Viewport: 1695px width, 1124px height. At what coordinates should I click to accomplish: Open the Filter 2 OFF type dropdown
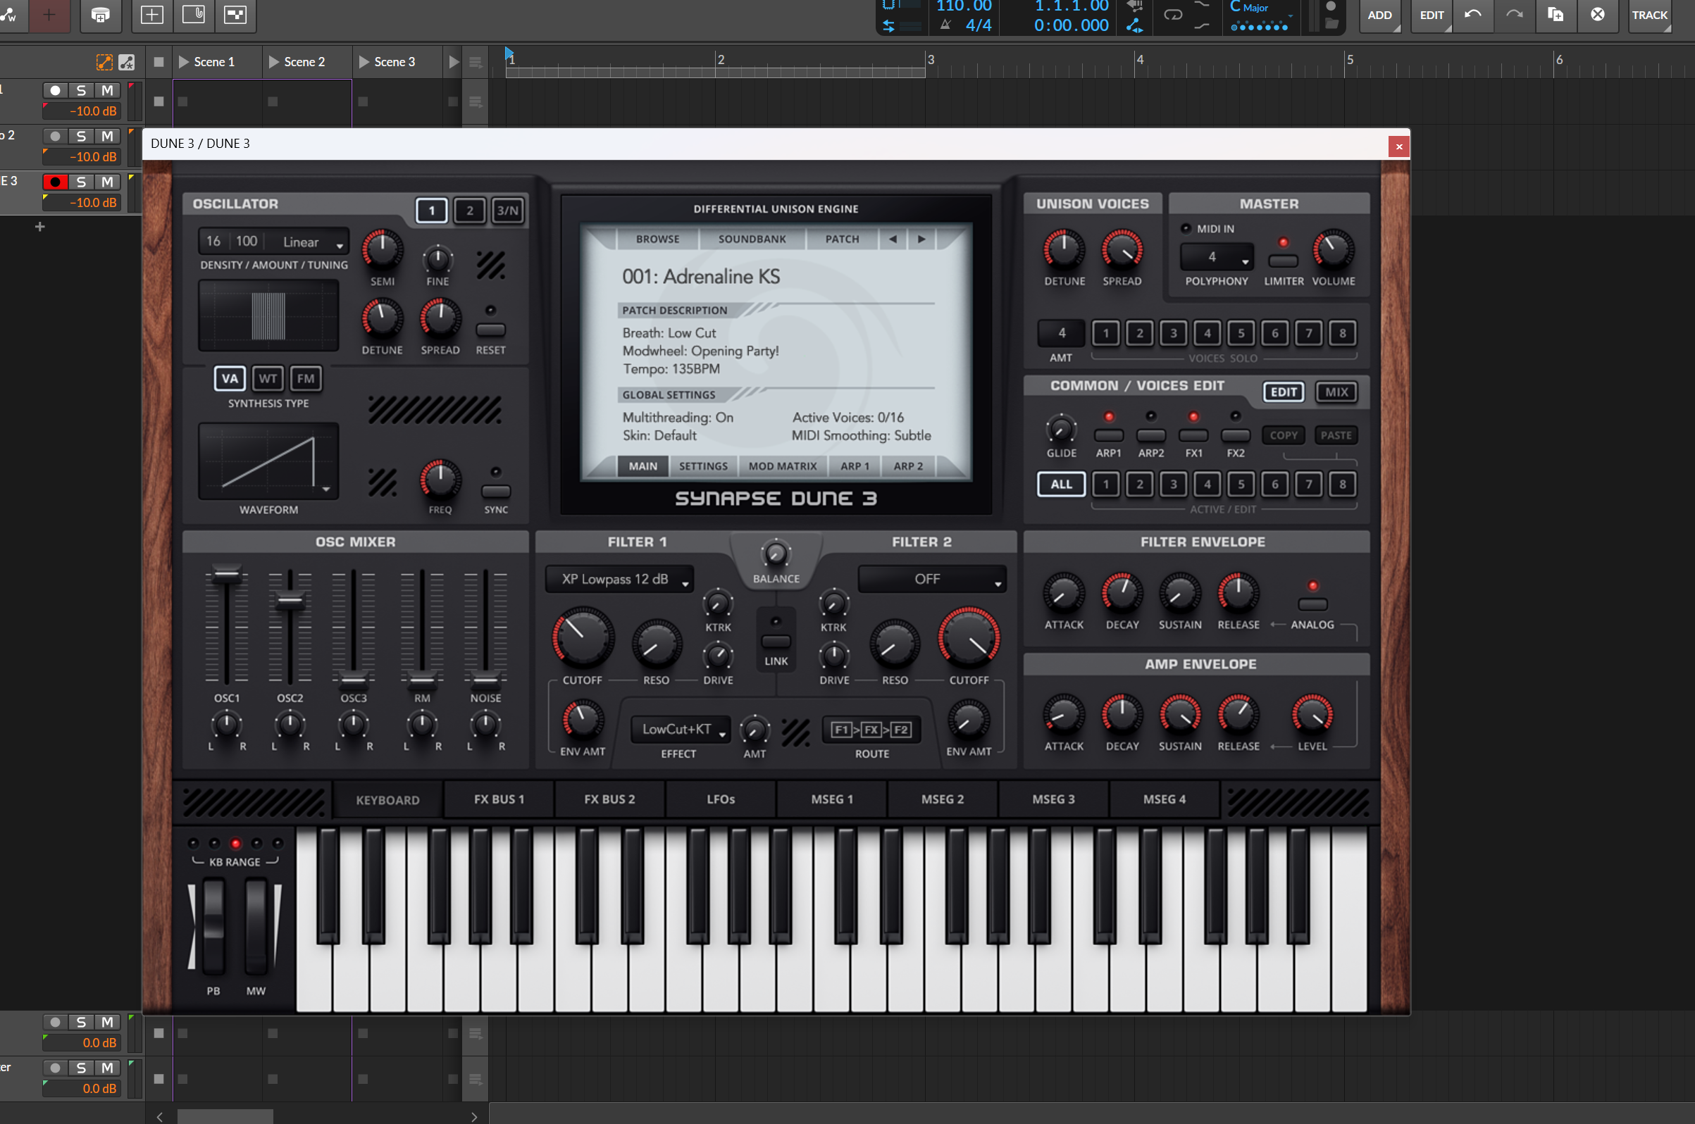[932, 579]
